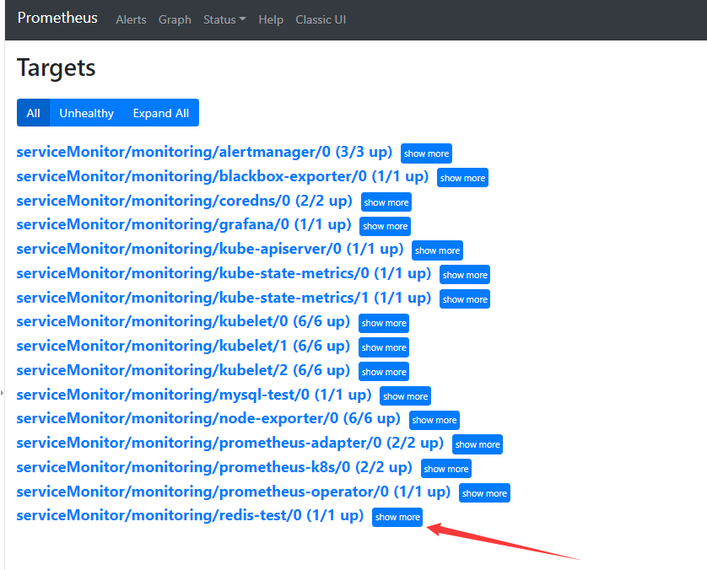This screenshot has width=707, height=570.
Task: Open the blackbox-exporter/0 target link
Action: coord(222,176)
